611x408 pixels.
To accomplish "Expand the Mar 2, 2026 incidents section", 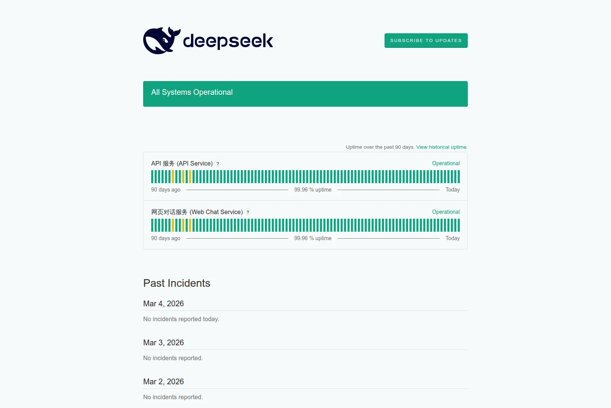I will click(x=163, y=382).
